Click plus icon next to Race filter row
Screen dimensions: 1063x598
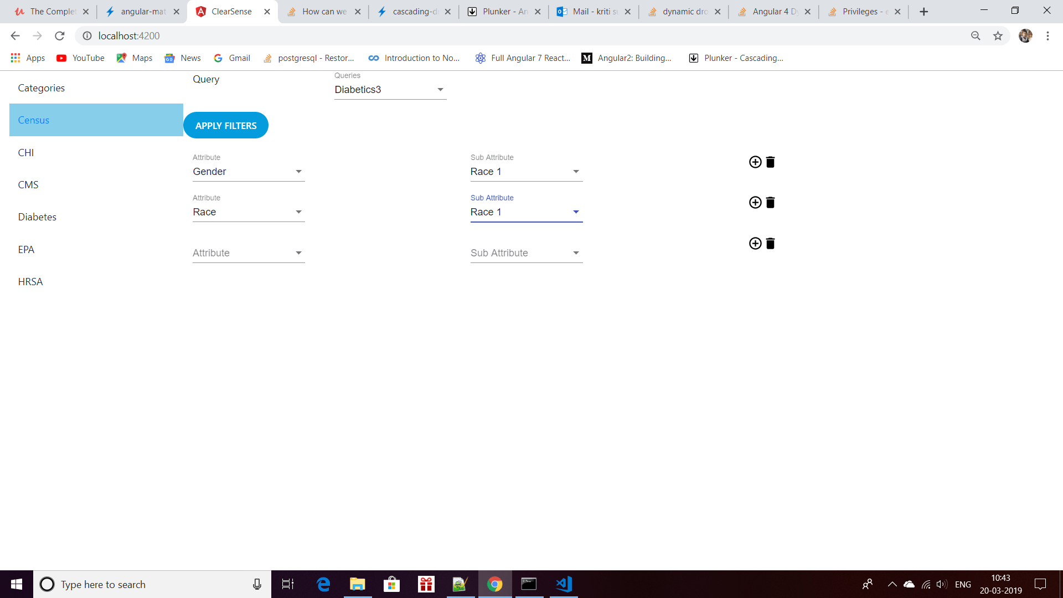click(755, 202)
